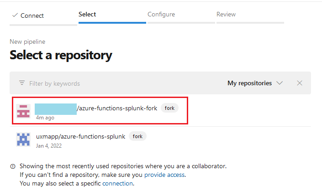Viewport: 322px width, 196px height.
Task: Choose the uxmapp/azure-functions-splunk repository
Action: click(80, 136)
